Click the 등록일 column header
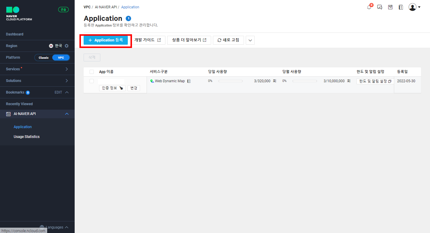The height and width of the screenshot is (233, 430). click(402, 72)
